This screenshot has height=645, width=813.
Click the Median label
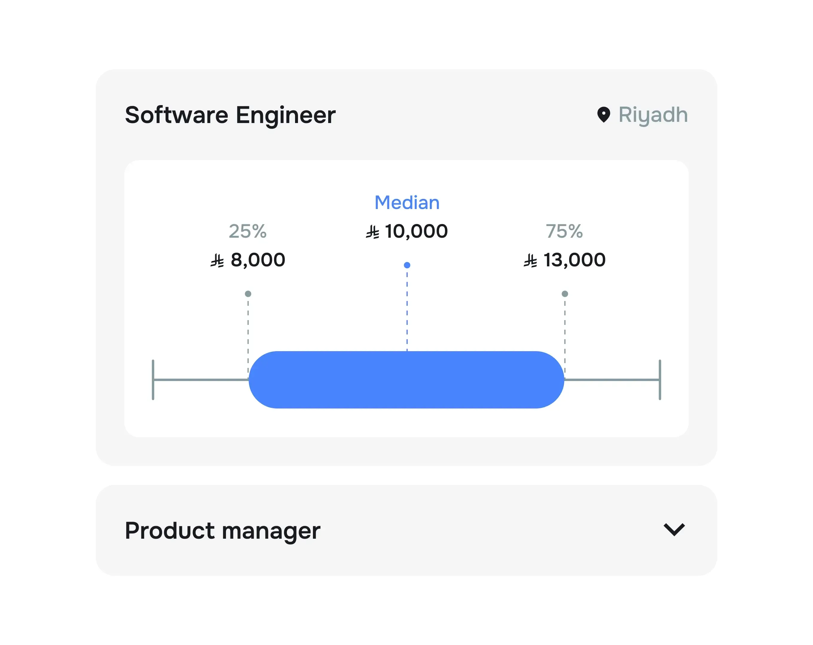pyautogui.click(x=407, y=203)
